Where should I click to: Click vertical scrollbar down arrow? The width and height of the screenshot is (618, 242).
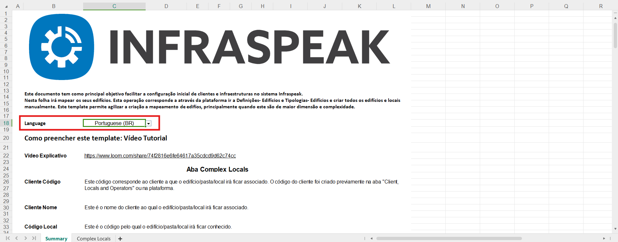click(615, 229)
